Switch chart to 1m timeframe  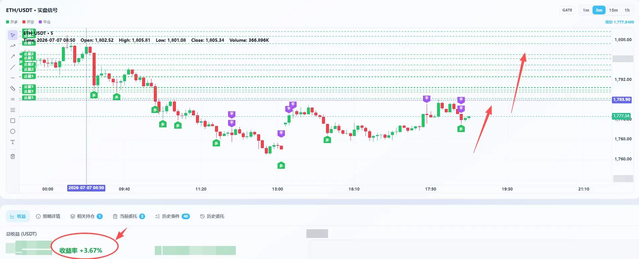(586, 10)
